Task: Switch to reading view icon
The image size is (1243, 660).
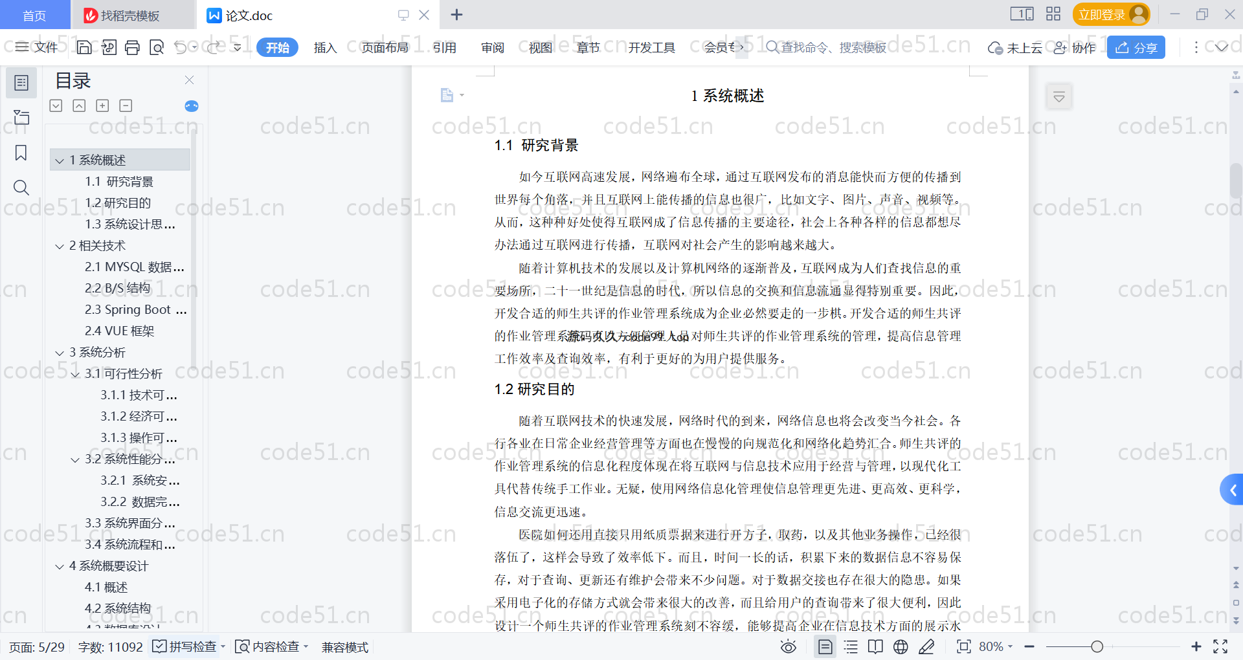Action: [x=875, y=646]
